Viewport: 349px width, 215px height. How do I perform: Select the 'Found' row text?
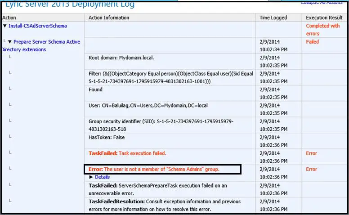[x=95, y=90]
